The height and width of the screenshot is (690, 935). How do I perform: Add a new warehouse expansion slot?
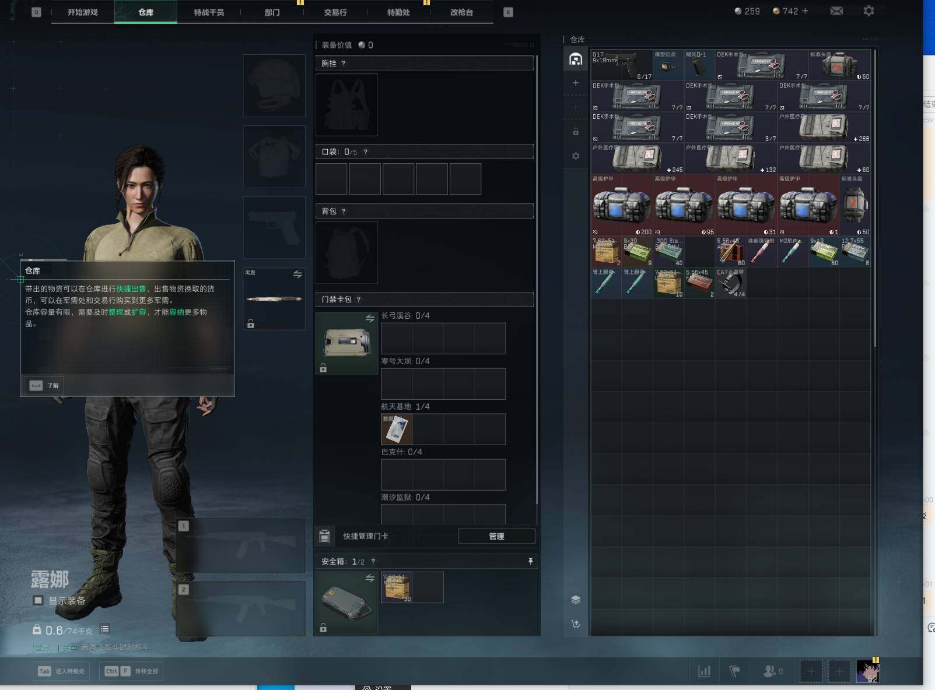(x=576, y=83)
